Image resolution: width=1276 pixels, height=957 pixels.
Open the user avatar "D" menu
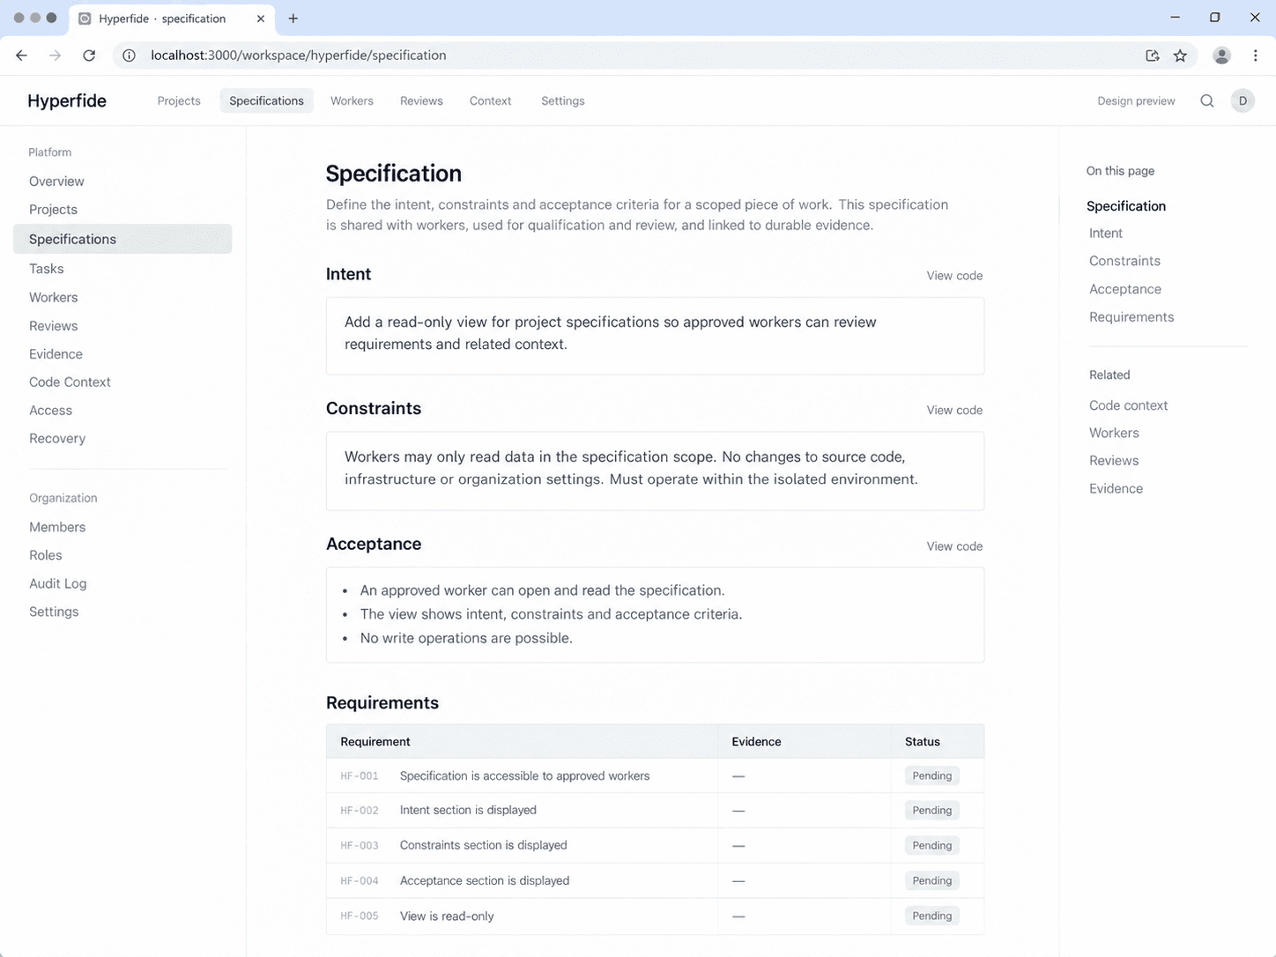pos(1243,101)
